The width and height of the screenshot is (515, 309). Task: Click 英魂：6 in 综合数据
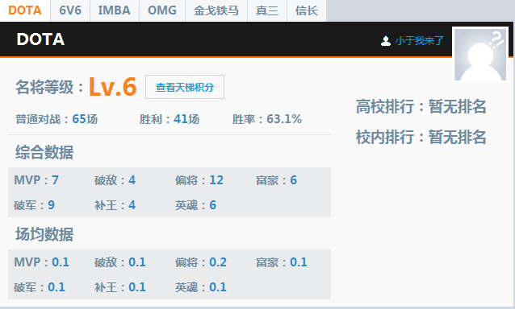click(x=195, y=205)
